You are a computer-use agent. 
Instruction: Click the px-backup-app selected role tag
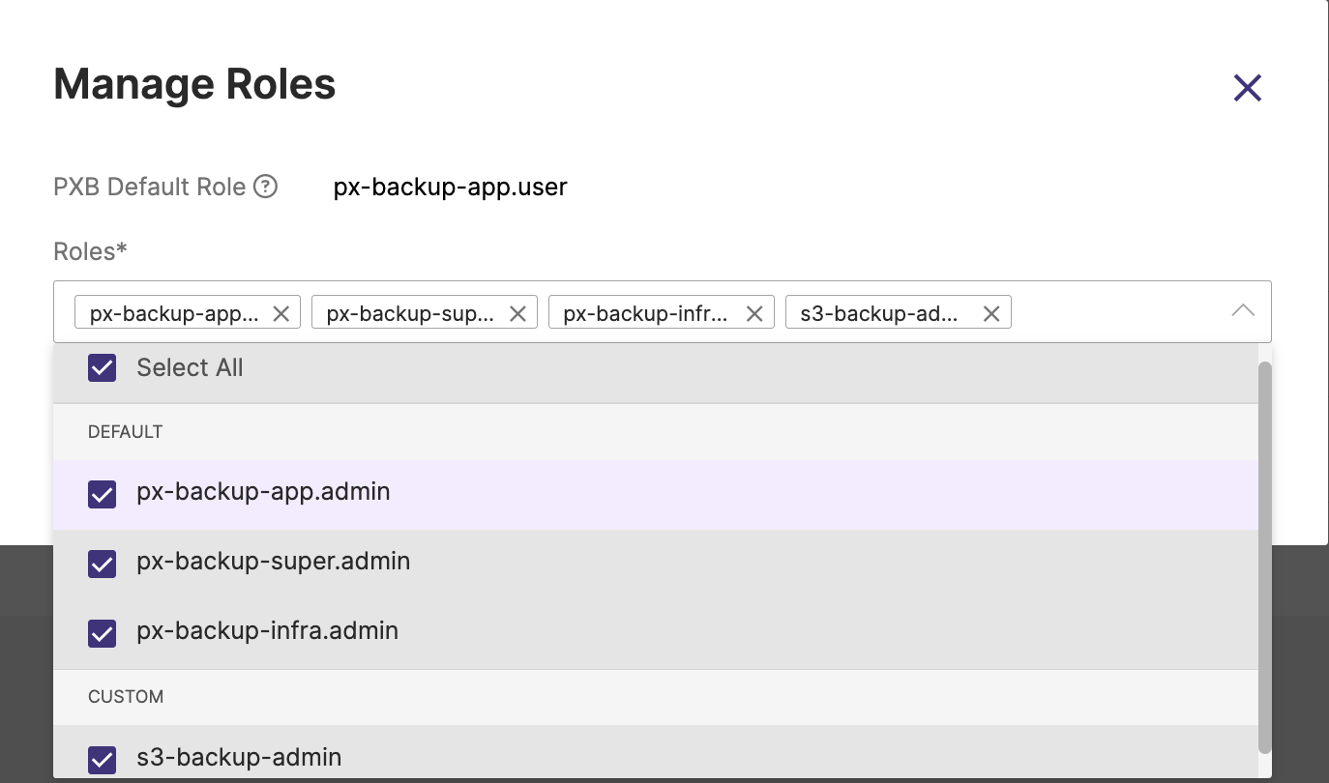coord(174,313)
